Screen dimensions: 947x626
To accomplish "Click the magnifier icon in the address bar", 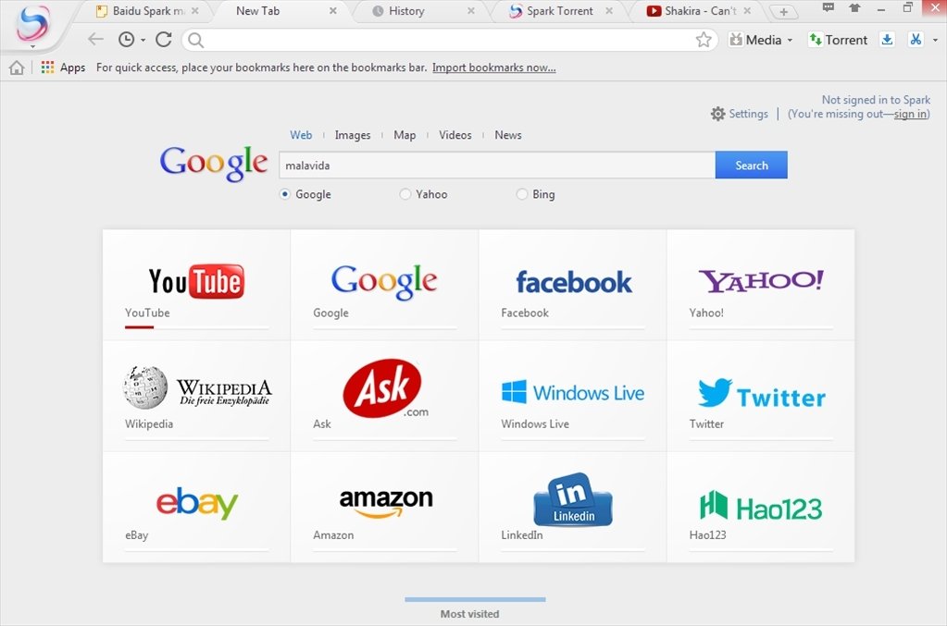I will tap(195, 41).
